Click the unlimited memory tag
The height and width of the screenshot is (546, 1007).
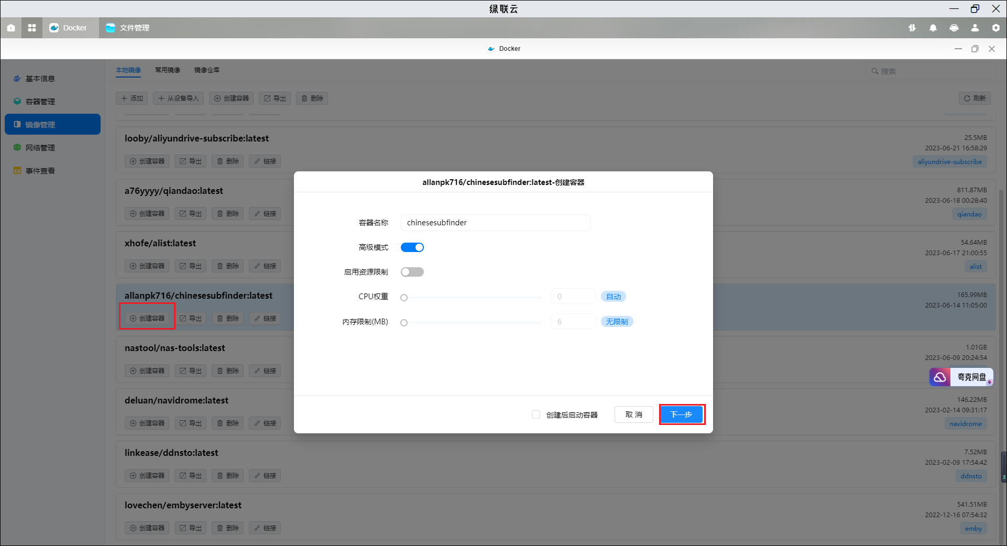[617, 322]
